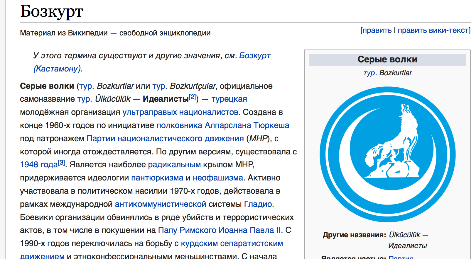Viewport: 476px width, 259px height.
Task: Click the 'тур.' link before Ülkücülük
Action: point(85,99)
